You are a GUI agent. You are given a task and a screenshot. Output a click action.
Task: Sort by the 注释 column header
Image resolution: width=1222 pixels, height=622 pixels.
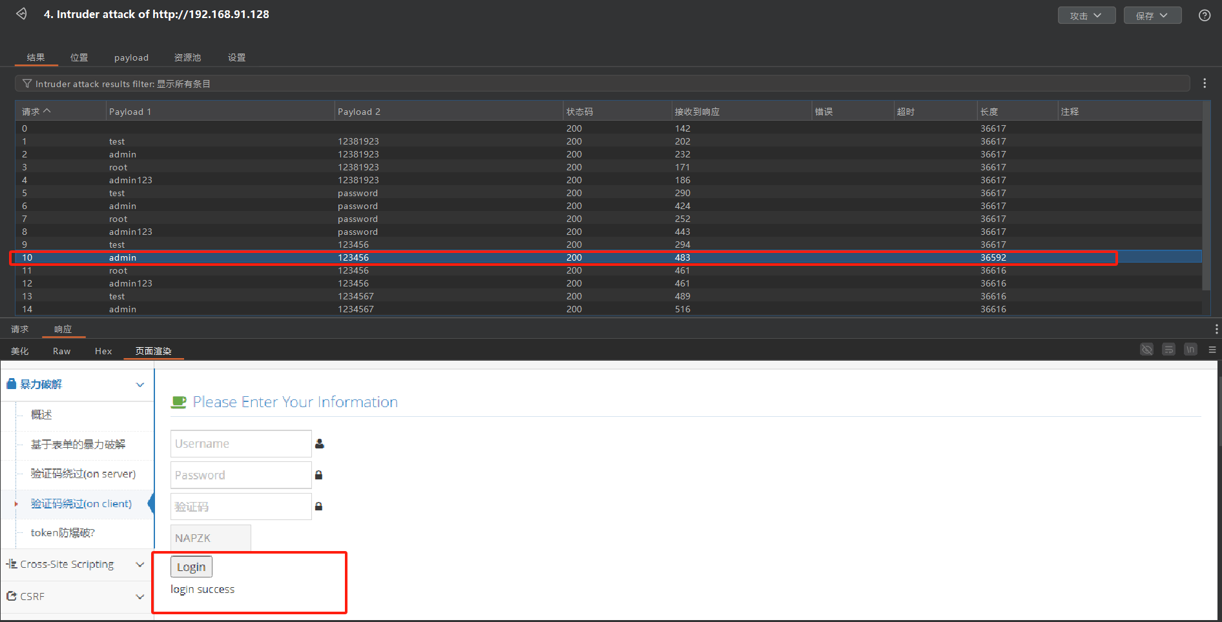pyautogui.click(x=1130, y=112)
